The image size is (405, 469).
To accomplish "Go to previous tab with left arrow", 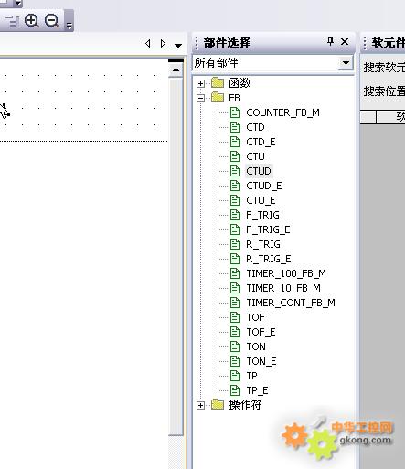I will (x=148, y=44).
